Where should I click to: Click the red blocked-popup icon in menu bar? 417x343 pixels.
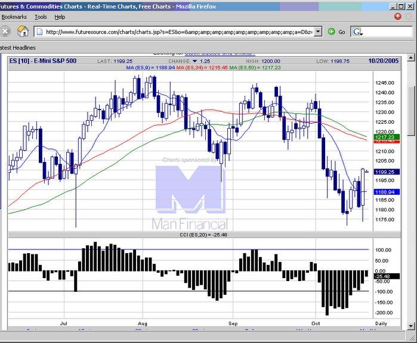(397, 17)
